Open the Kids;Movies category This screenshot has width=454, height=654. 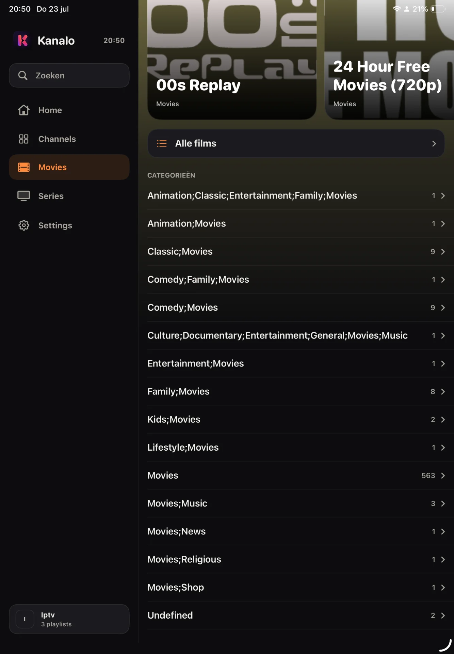301,419
